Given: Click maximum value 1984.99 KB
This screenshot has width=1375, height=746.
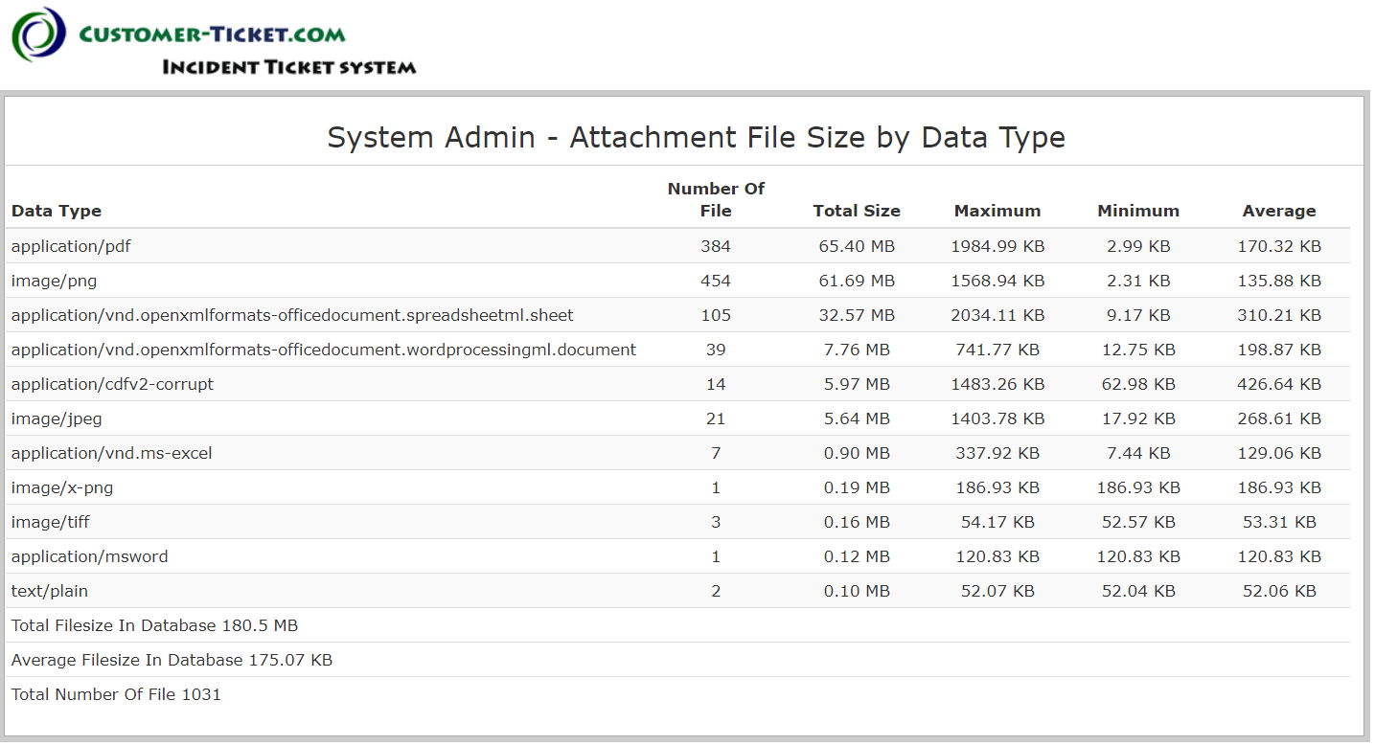Looking at the screenshot, I should (997, 246).
